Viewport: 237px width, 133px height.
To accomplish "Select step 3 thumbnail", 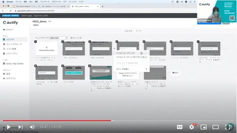I will 101,48.
